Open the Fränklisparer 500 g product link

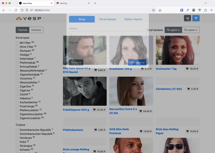pos(76,110)
